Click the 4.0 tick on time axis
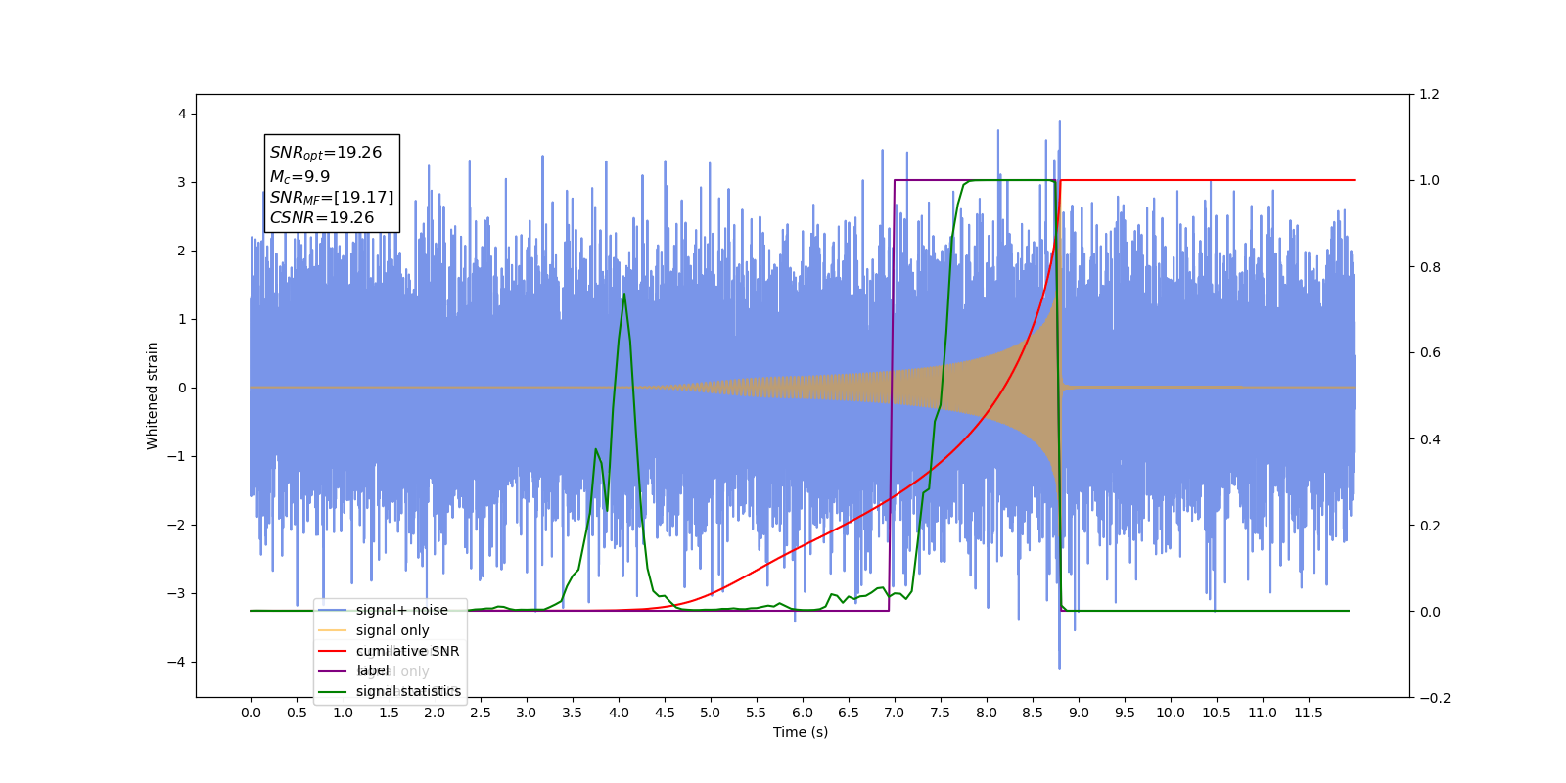Screen dimensions: 1566x783 [x=619, y=713]
